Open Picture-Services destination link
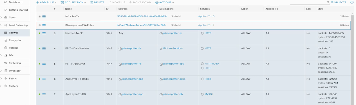This screenshot has width=356, height=105. pyautogui.click(x=173, y=48)
